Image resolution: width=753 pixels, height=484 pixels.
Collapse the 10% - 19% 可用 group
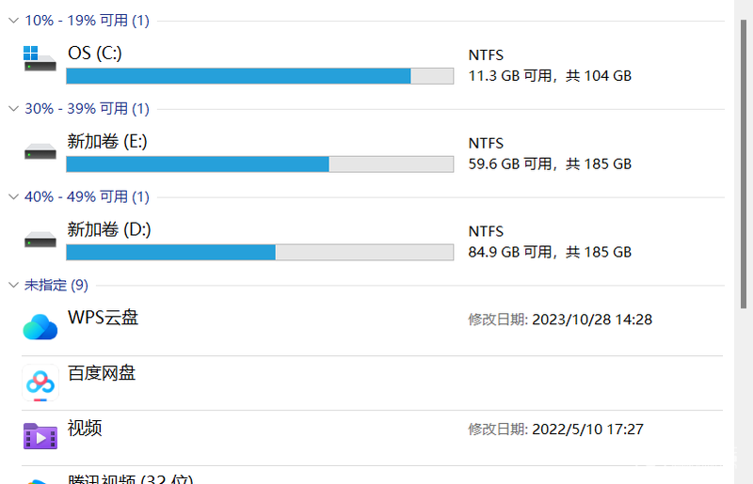pos(13,21)
